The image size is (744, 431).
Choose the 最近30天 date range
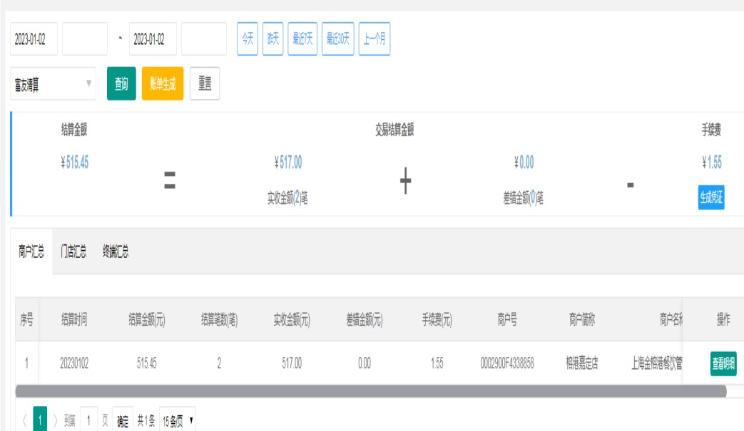338,39
